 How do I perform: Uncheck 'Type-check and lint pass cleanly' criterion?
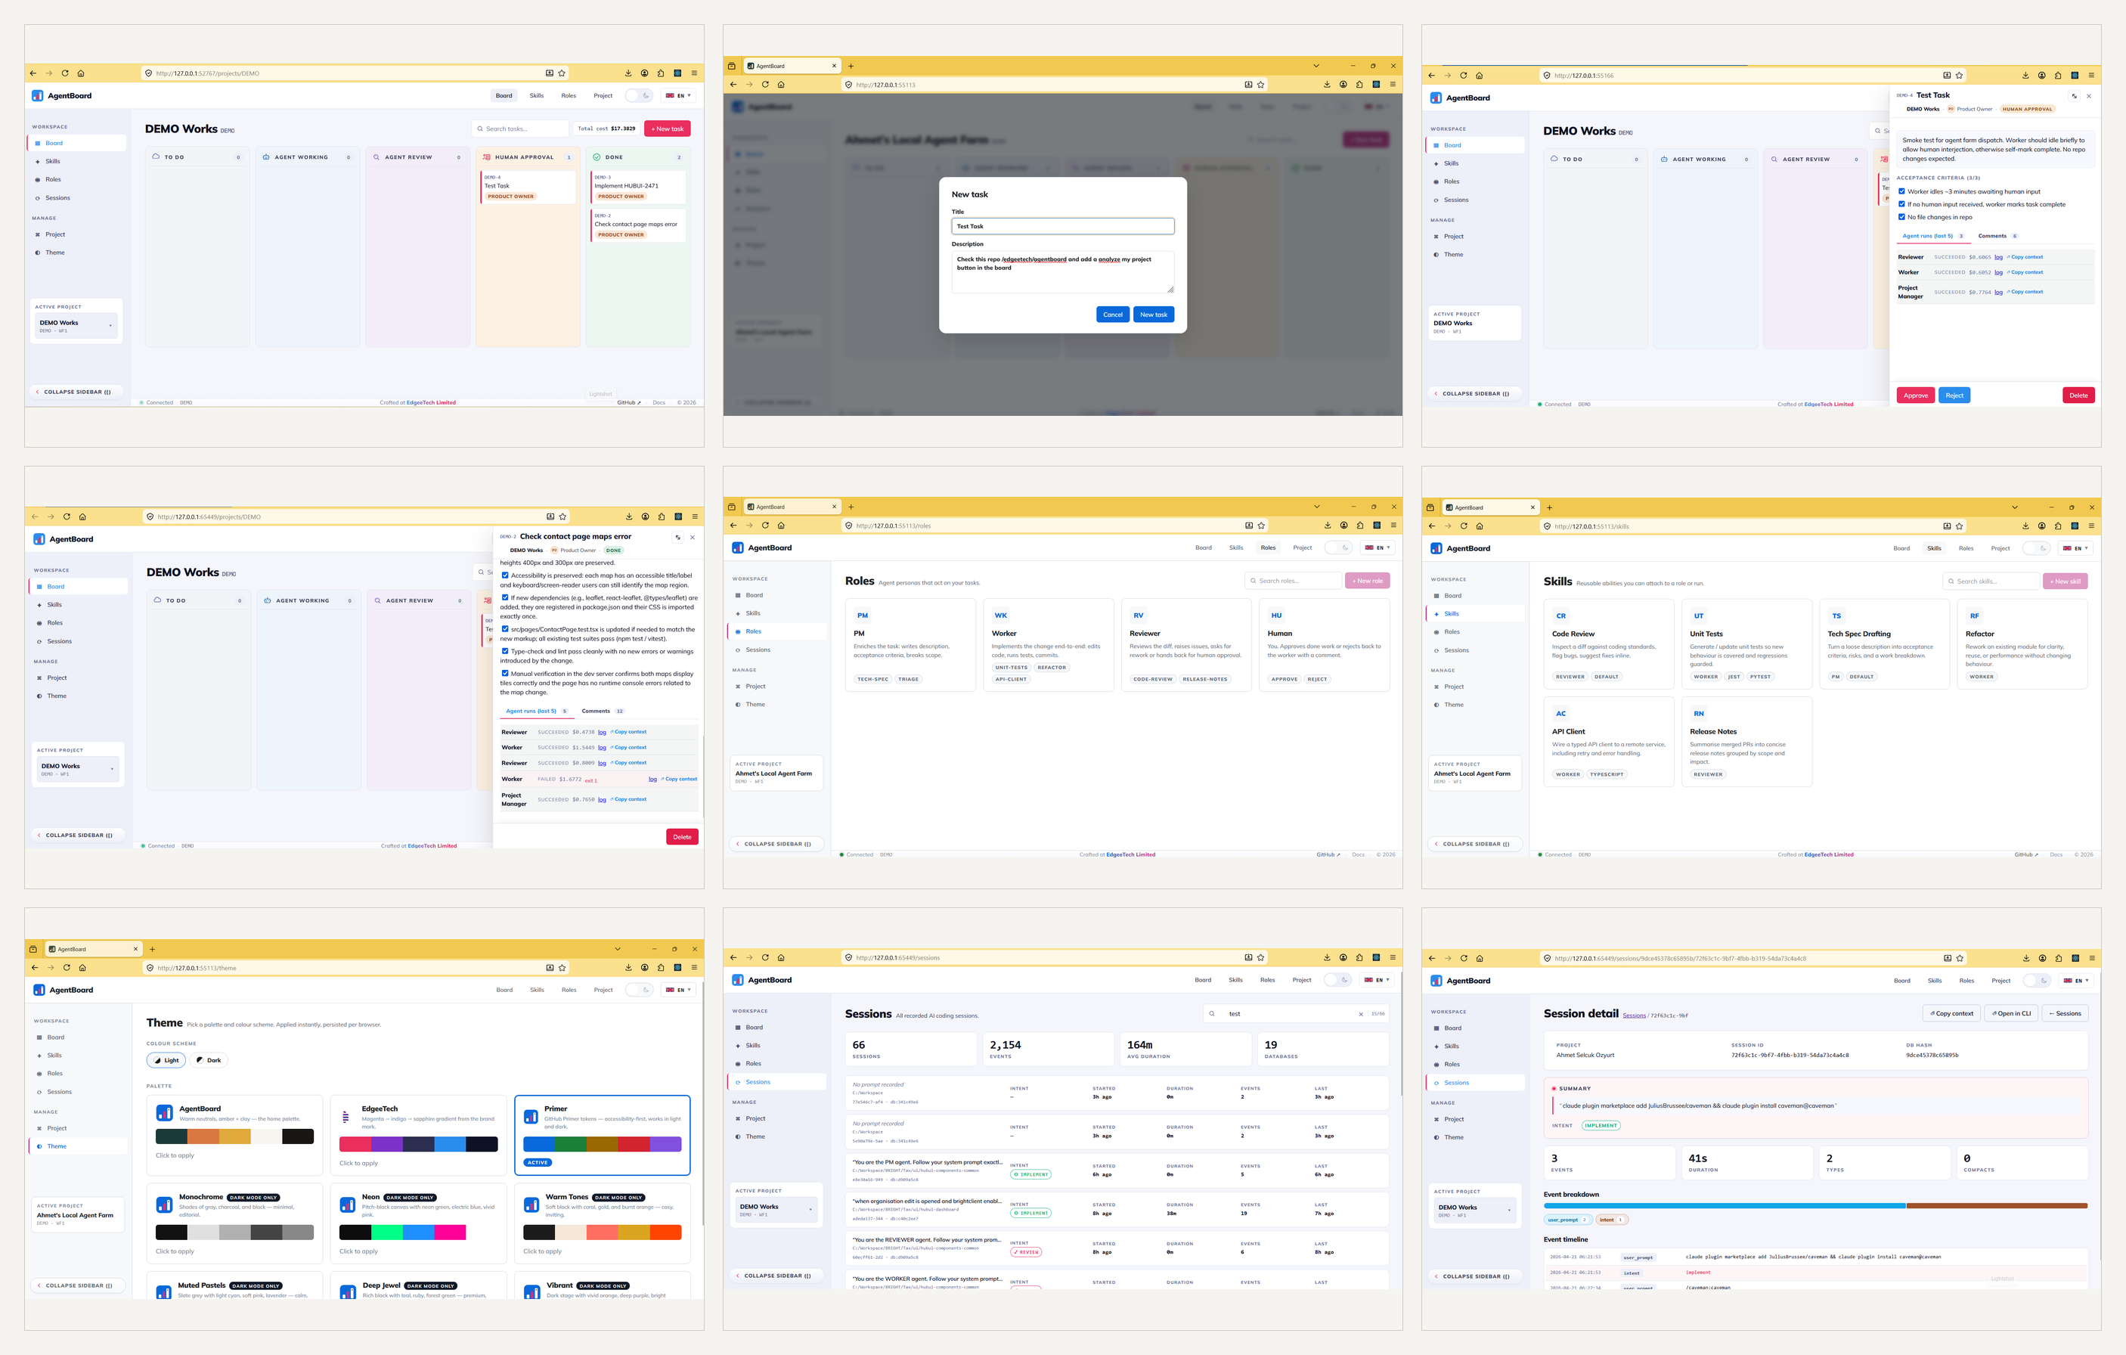(505, 650)
